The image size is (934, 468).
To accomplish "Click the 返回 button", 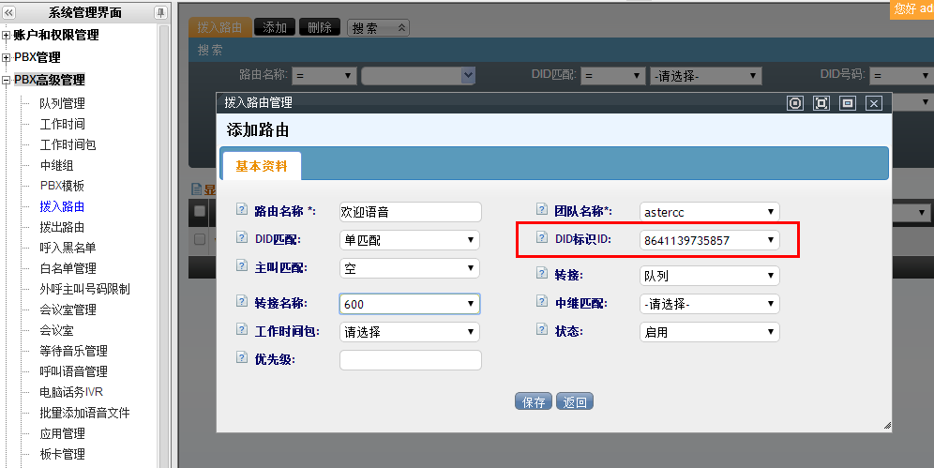I will click(x=575, y=401).
